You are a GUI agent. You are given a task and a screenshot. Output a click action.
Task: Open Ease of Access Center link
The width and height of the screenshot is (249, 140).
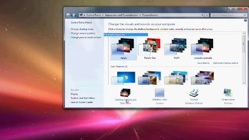pyautogui.click(x=82, y=102)
